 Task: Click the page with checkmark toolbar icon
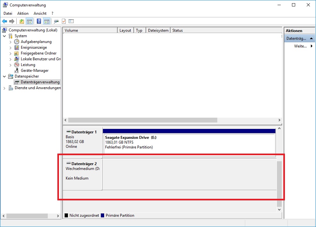pyautogui.click(x=64, y=21)
